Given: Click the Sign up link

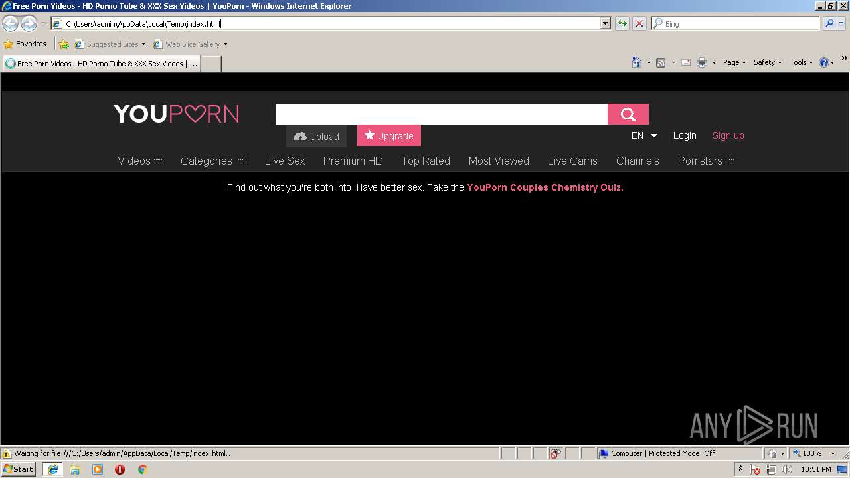Looking at the screenshot, I should pyautogui.click(x=728, y=135).
